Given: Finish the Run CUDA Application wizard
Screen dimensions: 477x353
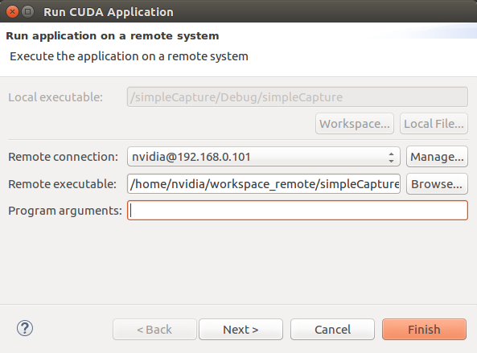Looking at the screenshot, I should 424,330.
